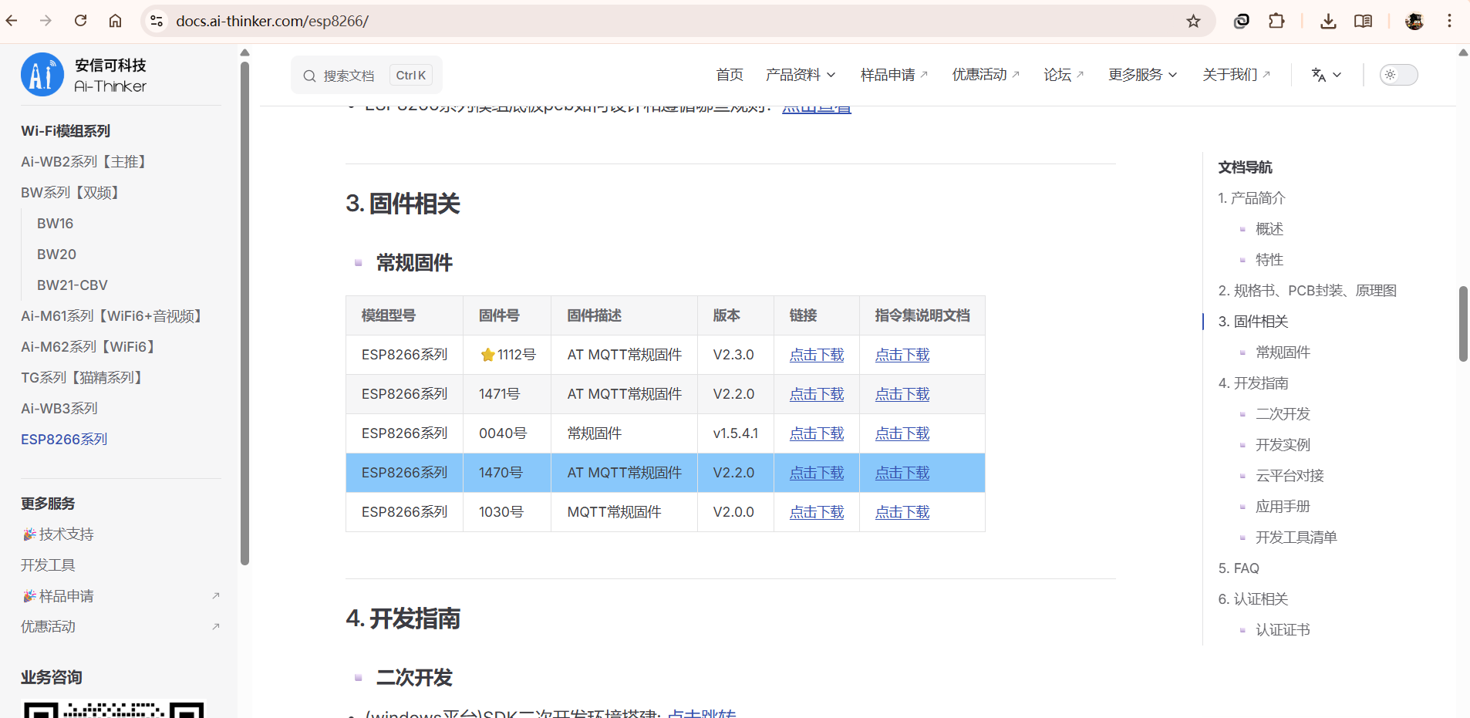Open the 优惠活动 nav link
The image size is (1470, 718).
985,75
